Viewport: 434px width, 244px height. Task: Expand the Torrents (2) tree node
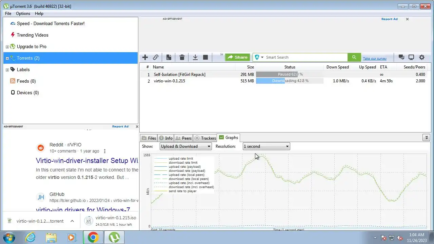[7, 58]
